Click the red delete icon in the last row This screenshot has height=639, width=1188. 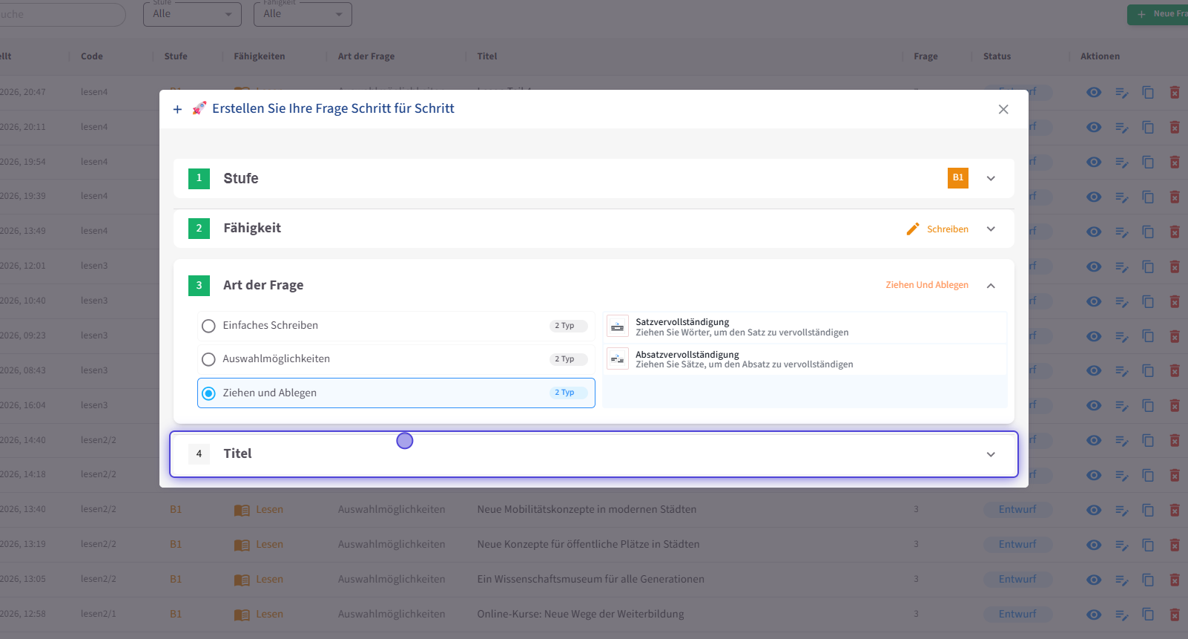(x=1175, y=615)
